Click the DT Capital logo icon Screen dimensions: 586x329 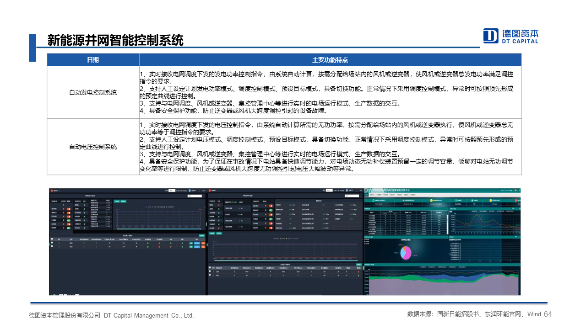(491, 36)
